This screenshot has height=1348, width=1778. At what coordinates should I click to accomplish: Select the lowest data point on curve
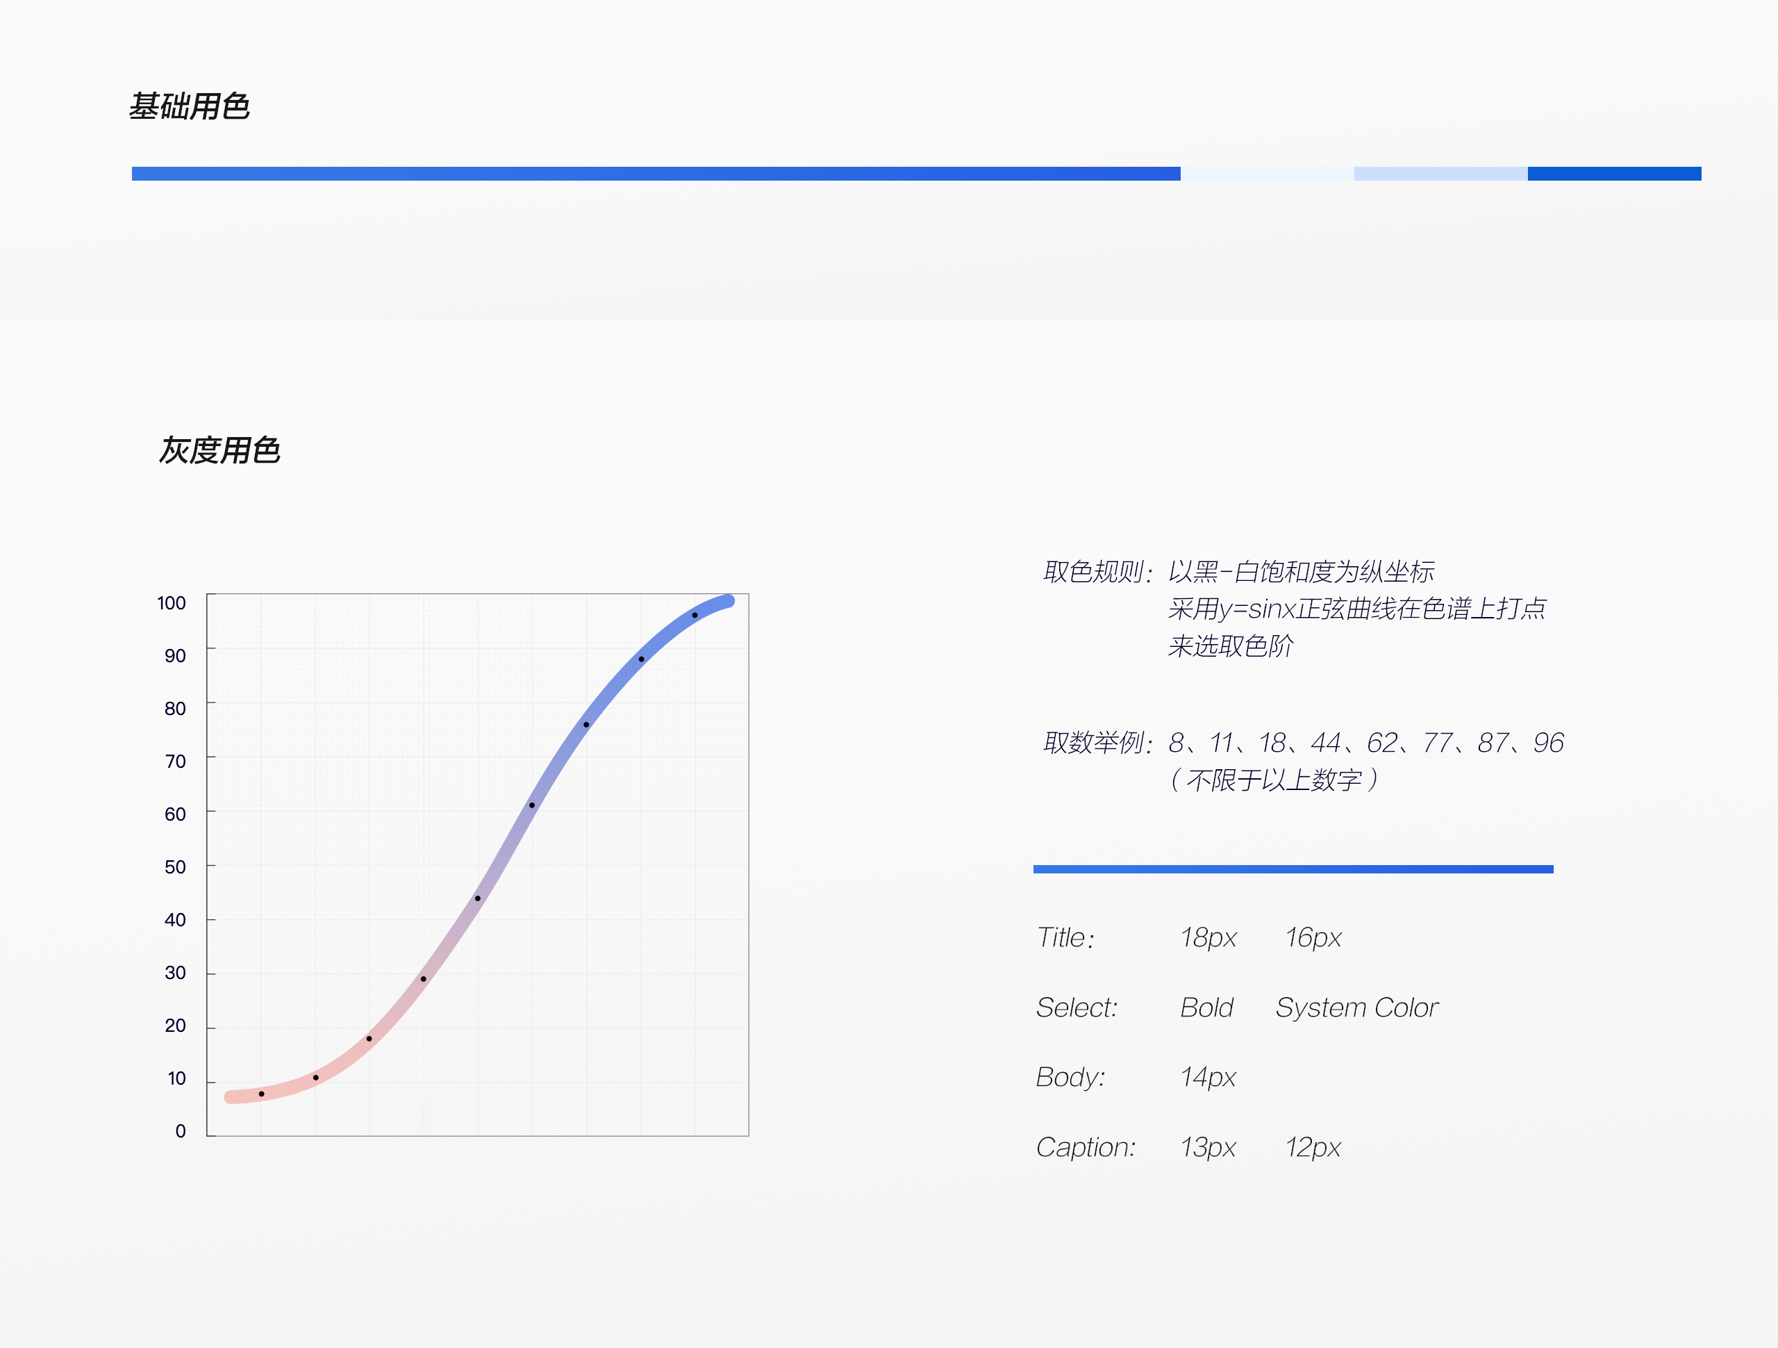[x=261, y=1093]
